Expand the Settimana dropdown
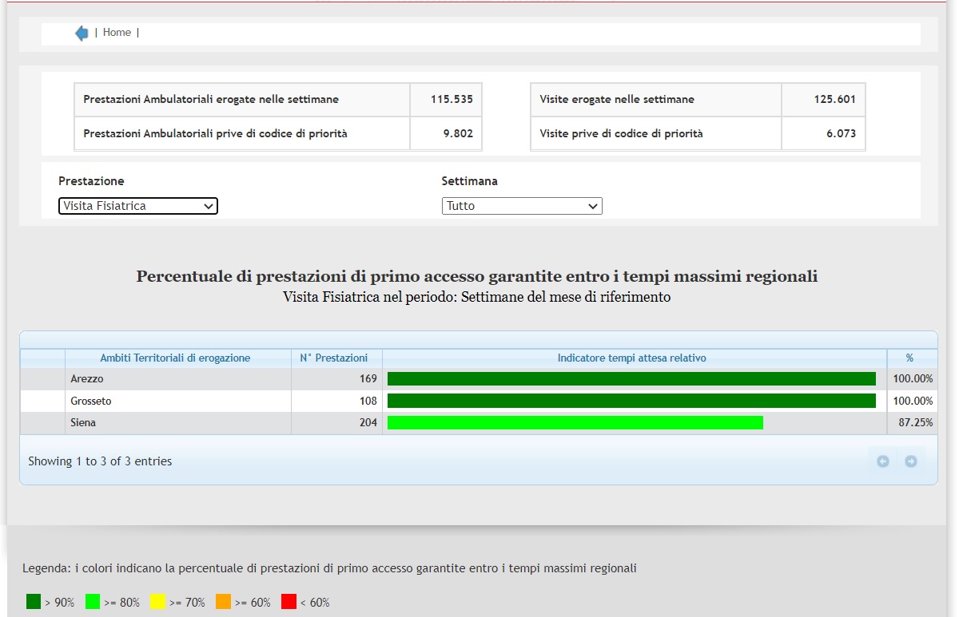 coord(522,206)
